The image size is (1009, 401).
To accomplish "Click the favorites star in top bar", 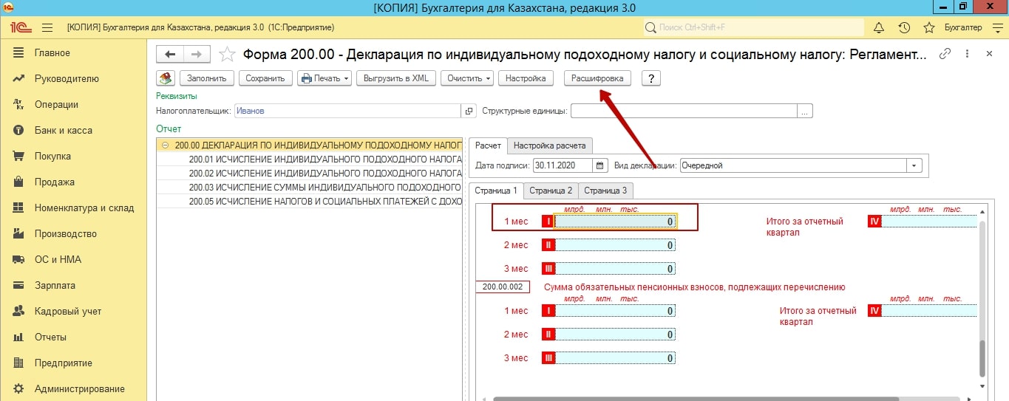I will click(929, 28).
